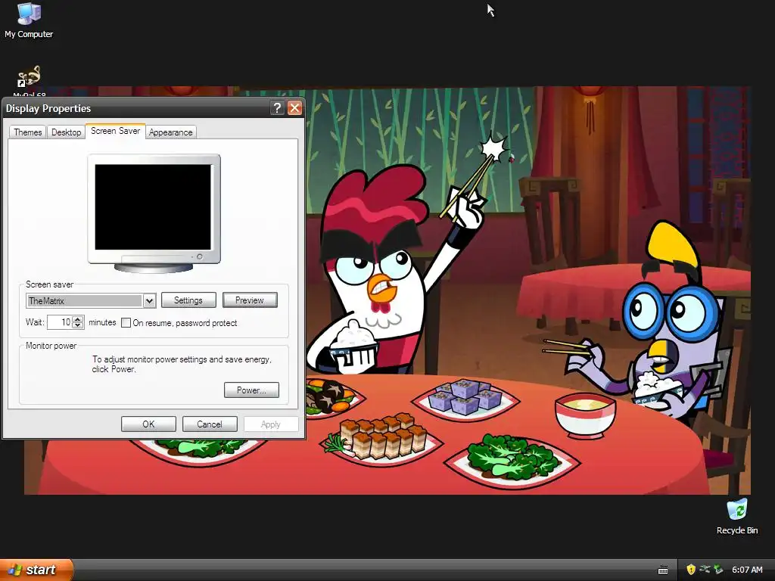Screen dimensions: 775x581
Task: Open the yellow Security Center shield tray icon
Action: pyautogui.click(x=691, y=570)
